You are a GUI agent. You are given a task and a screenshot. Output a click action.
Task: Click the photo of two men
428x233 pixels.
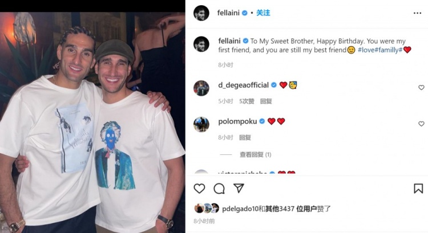(92, 122)
